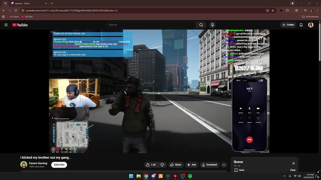321x180 pixels.
Task: Save the queue to a playlist
Action: click(239, 170)
